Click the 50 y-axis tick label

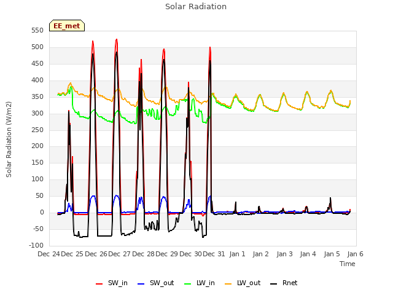(x=39, y=195)
